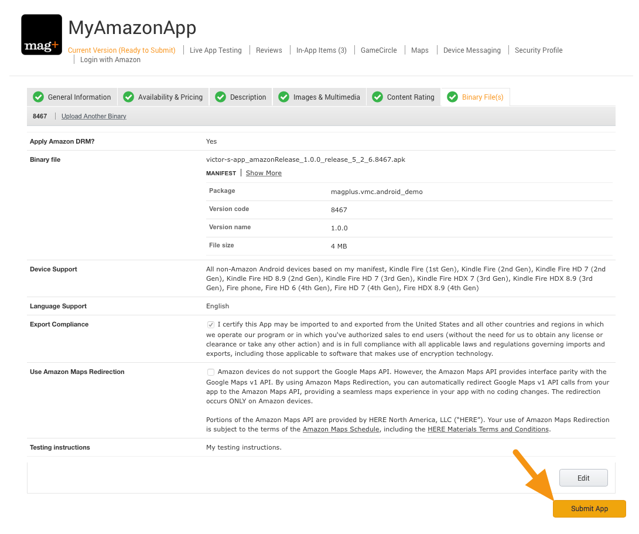Expand manifest details with Show More
Viewport: 639px width, 534px height.
(x=264, y=173)
